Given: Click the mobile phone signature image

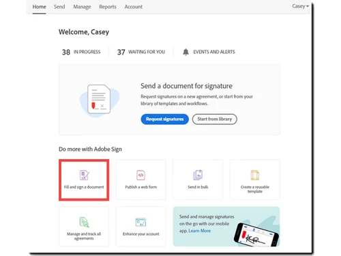Looking at the screenshot, I should tap(256, 235).
